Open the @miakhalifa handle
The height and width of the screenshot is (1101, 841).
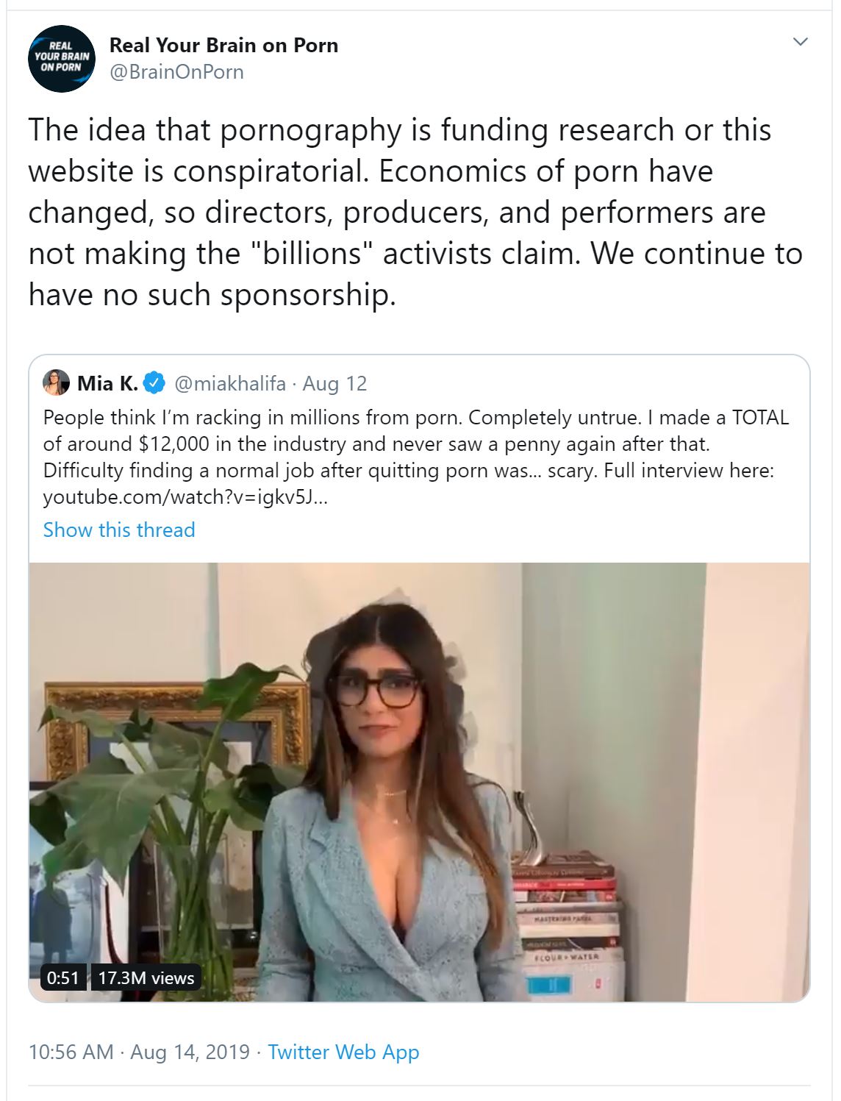coord(229,383)
